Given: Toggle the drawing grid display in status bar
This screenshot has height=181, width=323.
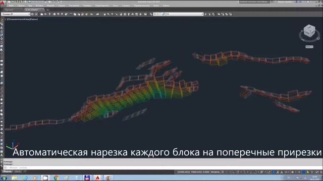Looking at the screenshot, I should pos(223,172).
